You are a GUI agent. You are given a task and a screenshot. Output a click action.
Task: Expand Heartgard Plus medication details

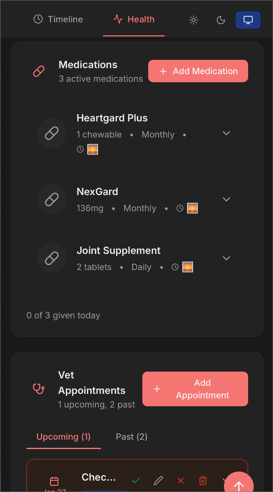pos(227,133)
